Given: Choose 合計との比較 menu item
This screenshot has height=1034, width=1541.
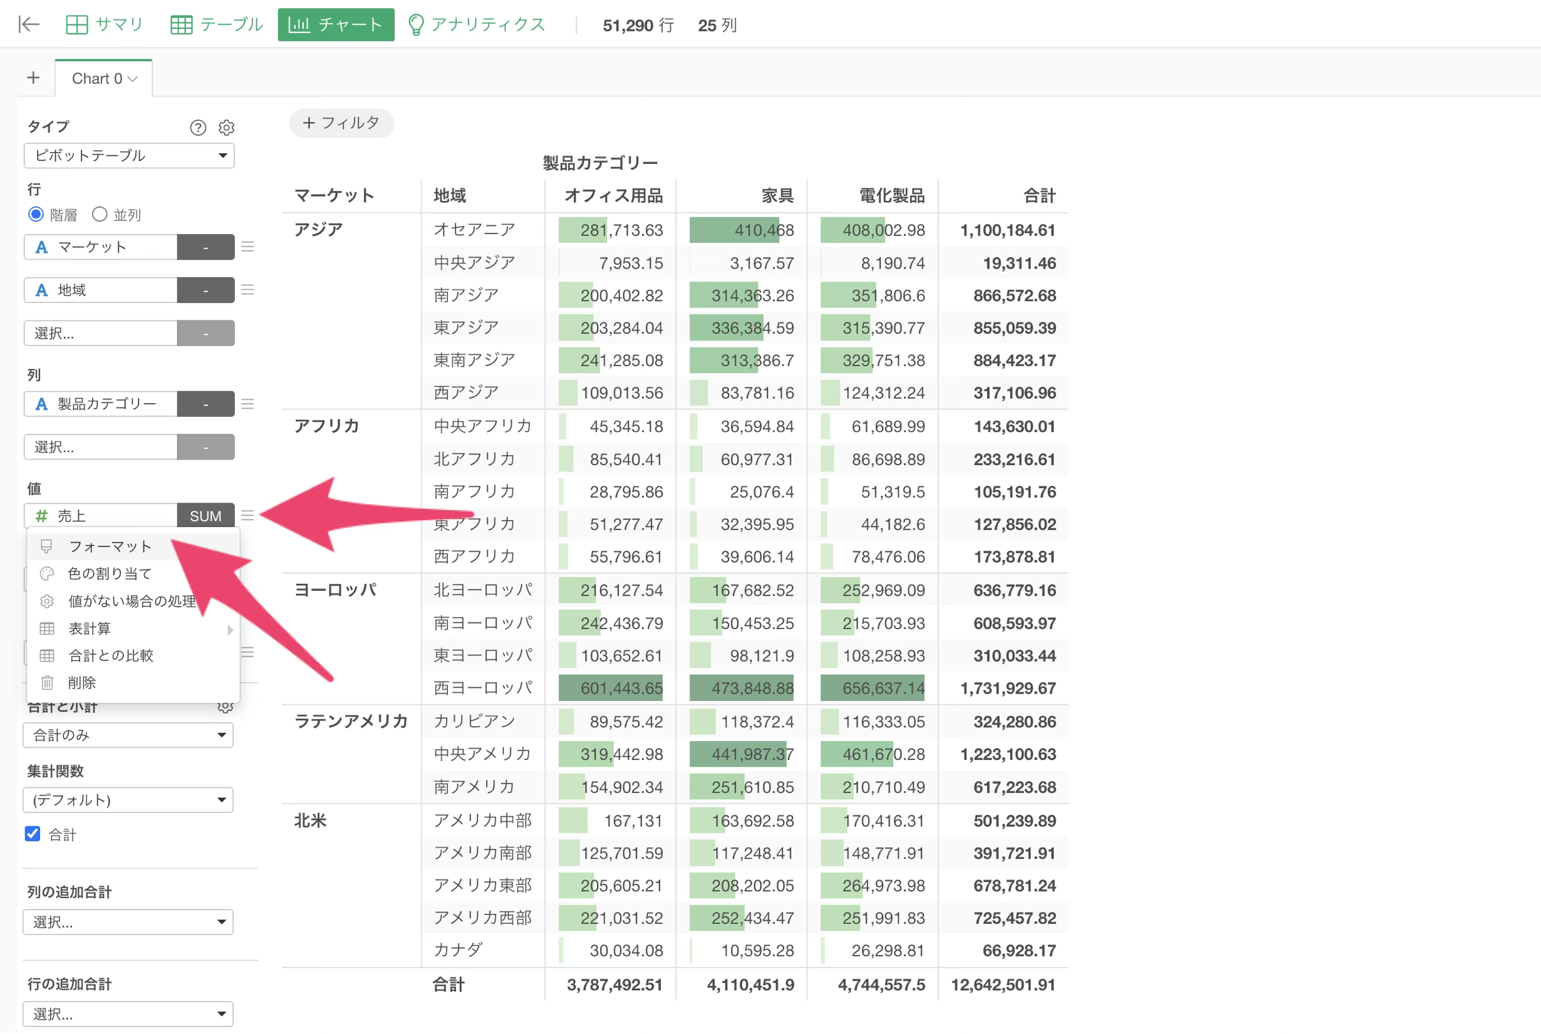Looking at the screenshot, I should 133,655.
